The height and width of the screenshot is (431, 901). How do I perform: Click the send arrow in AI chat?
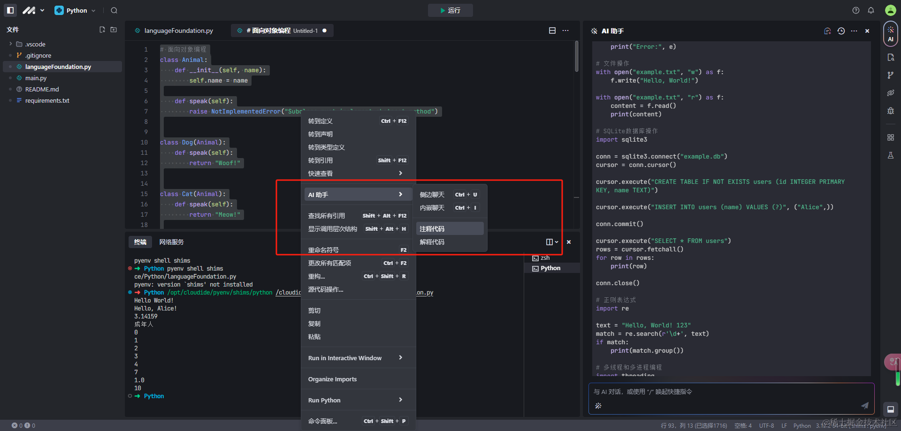pos(864,405)
